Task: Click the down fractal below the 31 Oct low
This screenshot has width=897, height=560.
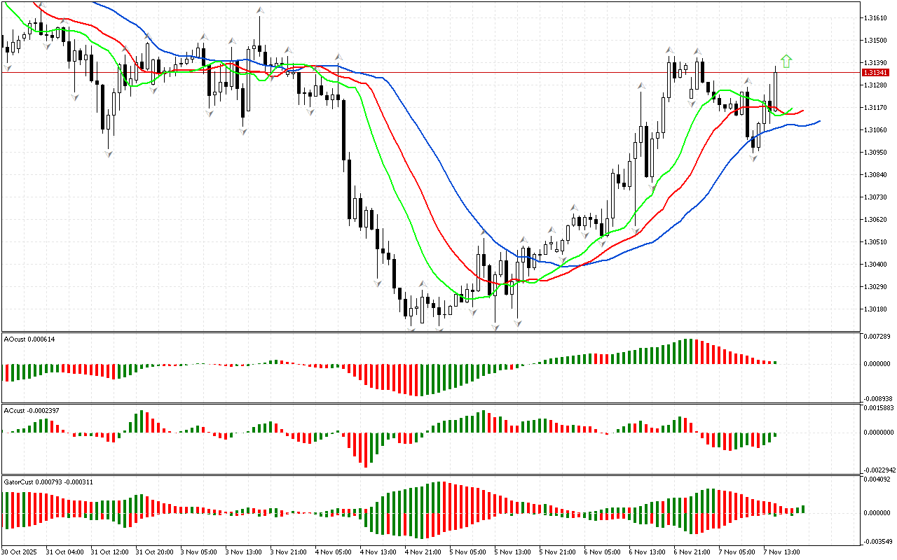Action: coord(109,154)
